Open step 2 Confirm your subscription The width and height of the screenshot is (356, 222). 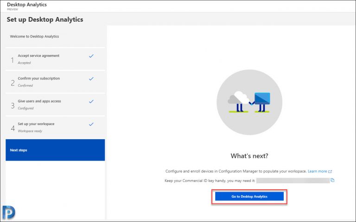55,82
